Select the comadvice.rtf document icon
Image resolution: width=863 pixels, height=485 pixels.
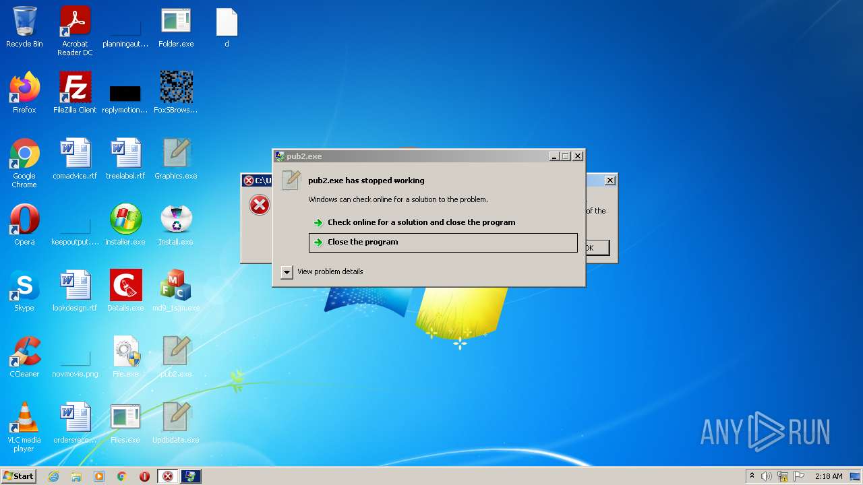75,159
